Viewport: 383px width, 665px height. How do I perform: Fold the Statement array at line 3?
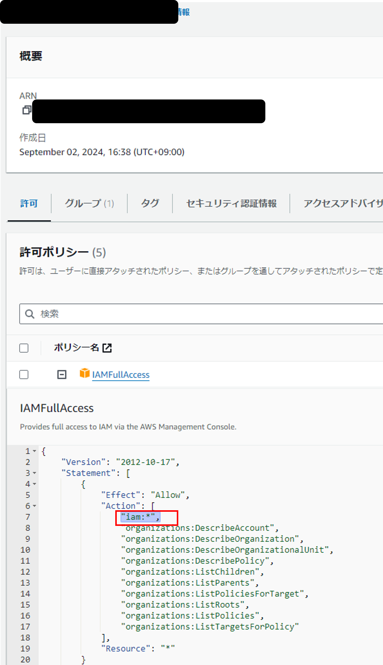35,473
